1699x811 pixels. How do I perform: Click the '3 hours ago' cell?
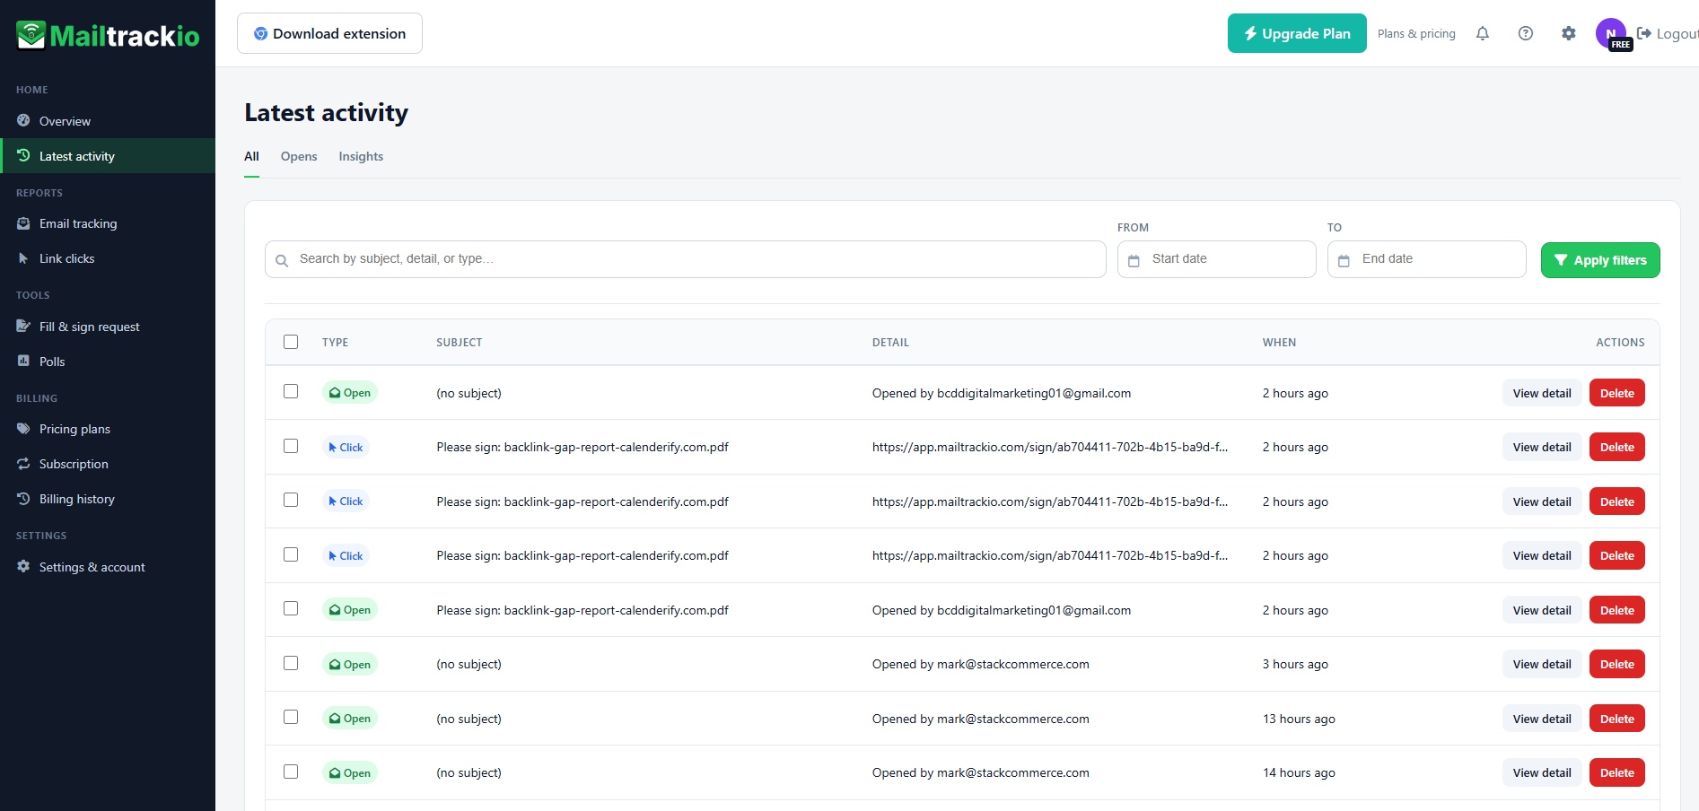point(1295,664)
